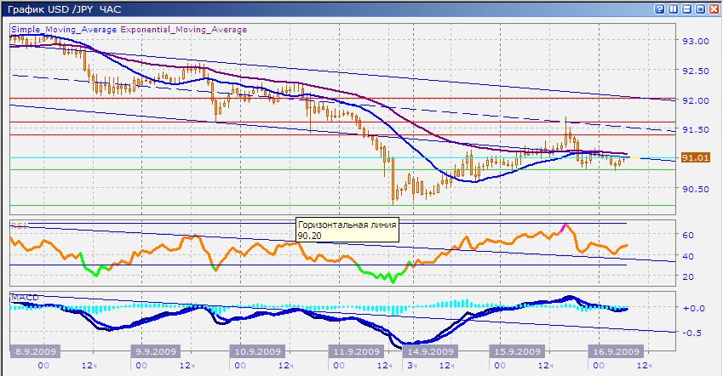Image resolution: width=723 pixels, height=376 pixels.
Task: Click the 93.00 price axis label
Action: pos(696,41)
